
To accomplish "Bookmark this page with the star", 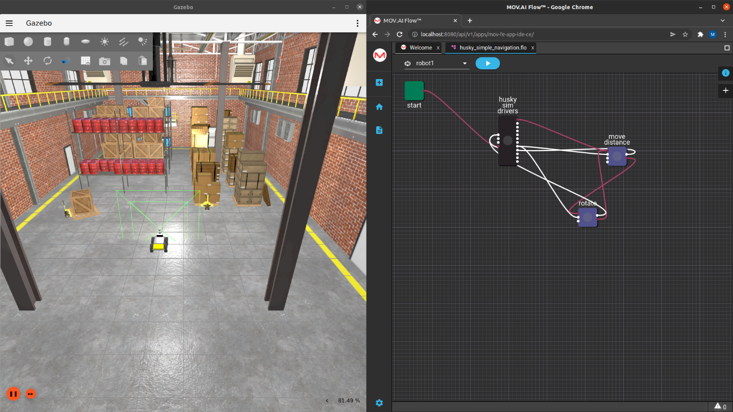I will (x=685, y=34).
